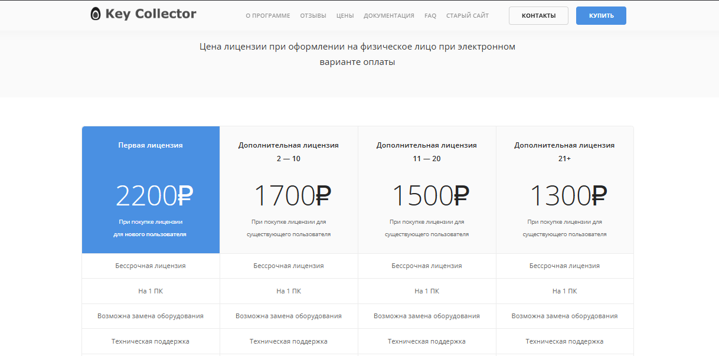
Task: Select Дополнительная лицензия 21+ heading
Action: (564, 152)
